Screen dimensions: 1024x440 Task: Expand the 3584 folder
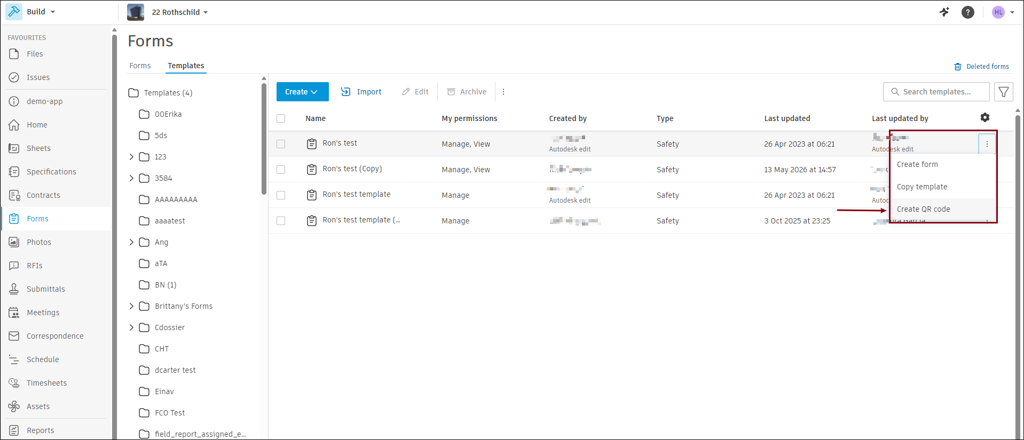tap(131, 178)
